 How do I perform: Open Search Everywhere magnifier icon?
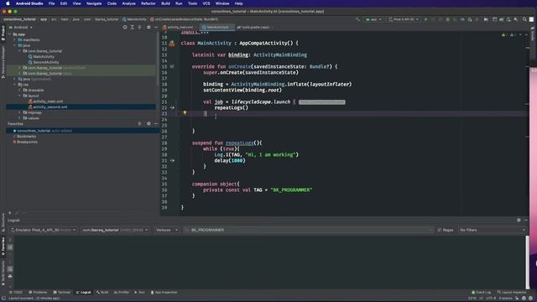(x=524, y=19)
